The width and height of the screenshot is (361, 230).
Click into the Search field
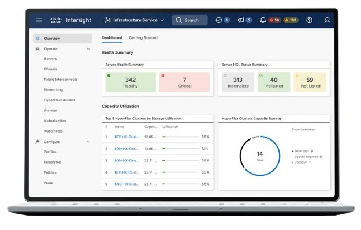tap(189, 20)
